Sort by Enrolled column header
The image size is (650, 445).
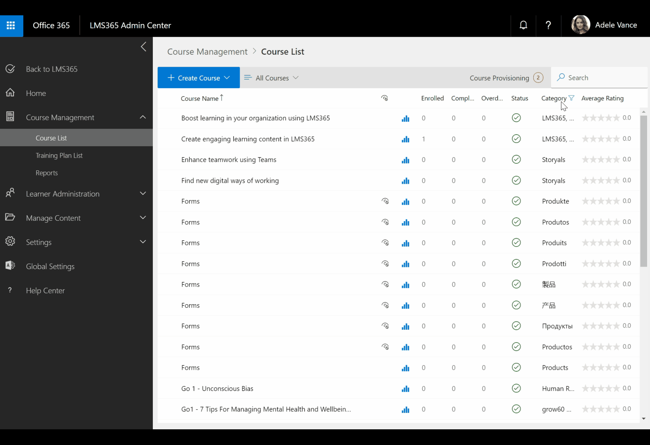tap(432, 98)
